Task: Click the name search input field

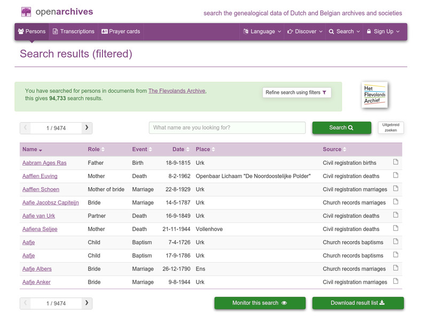Action: pyautogui.click(x=227, y=127)
